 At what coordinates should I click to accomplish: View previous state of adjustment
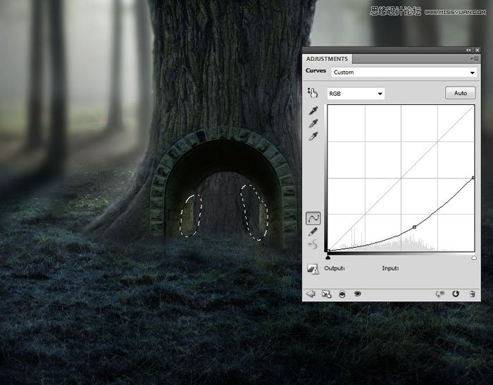[x=439, y=294]
